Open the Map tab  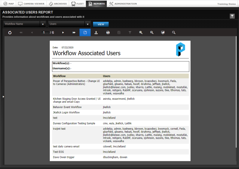point(8,4)
